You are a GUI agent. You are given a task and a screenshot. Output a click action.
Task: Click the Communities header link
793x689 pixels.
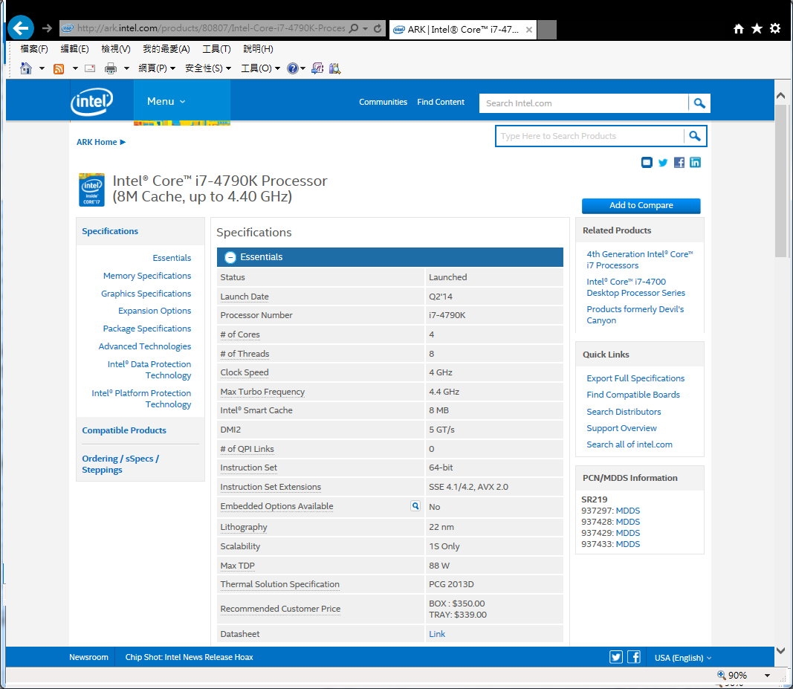pyautogui.click(x=383, y=102)
